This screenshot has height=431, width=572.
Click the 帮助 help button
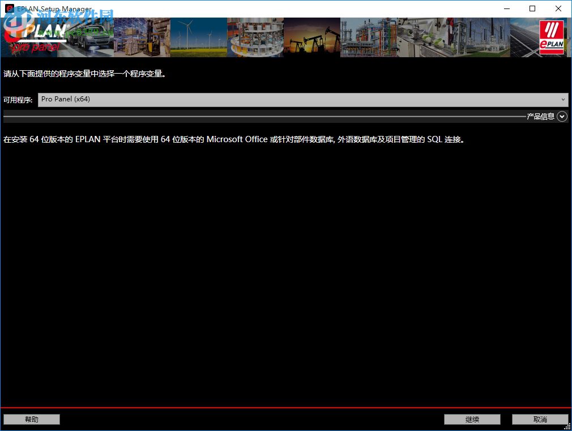point(32,419)
